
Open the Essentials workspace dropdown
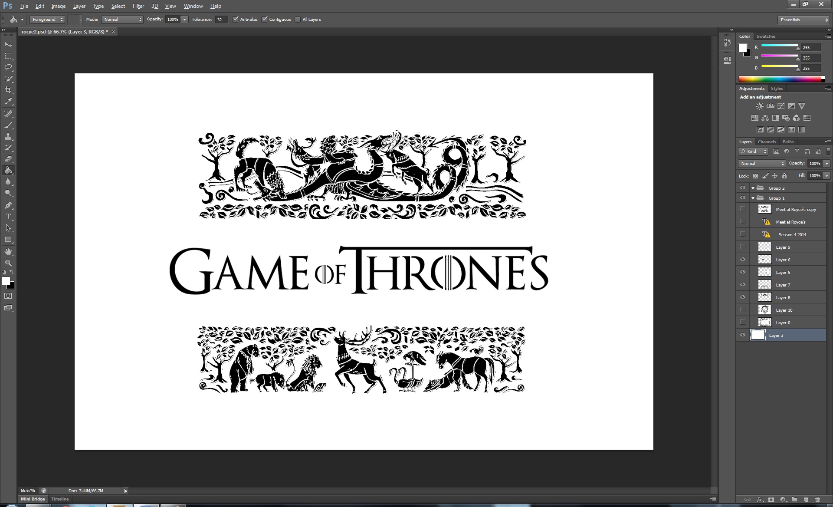803,20
